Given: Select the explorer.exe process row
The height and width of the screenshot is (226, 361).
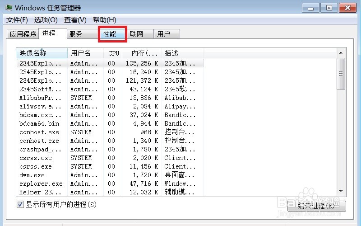Looking at the screenshot, I should [x=110, y=184].
